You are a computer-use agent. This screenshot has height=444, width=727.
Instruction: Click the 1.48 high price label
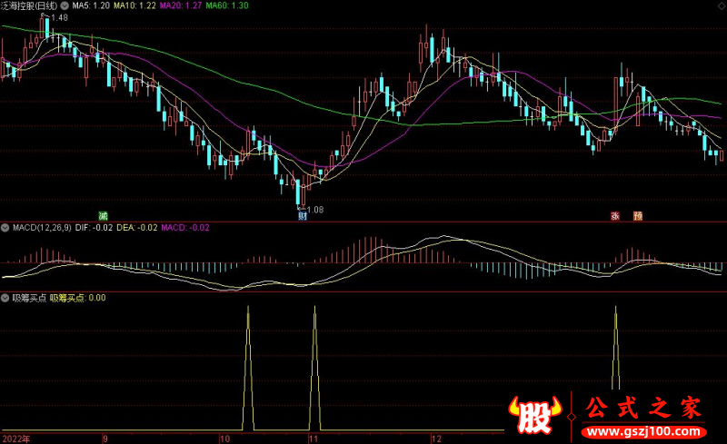pyautogui.click(x=58, y=18)
